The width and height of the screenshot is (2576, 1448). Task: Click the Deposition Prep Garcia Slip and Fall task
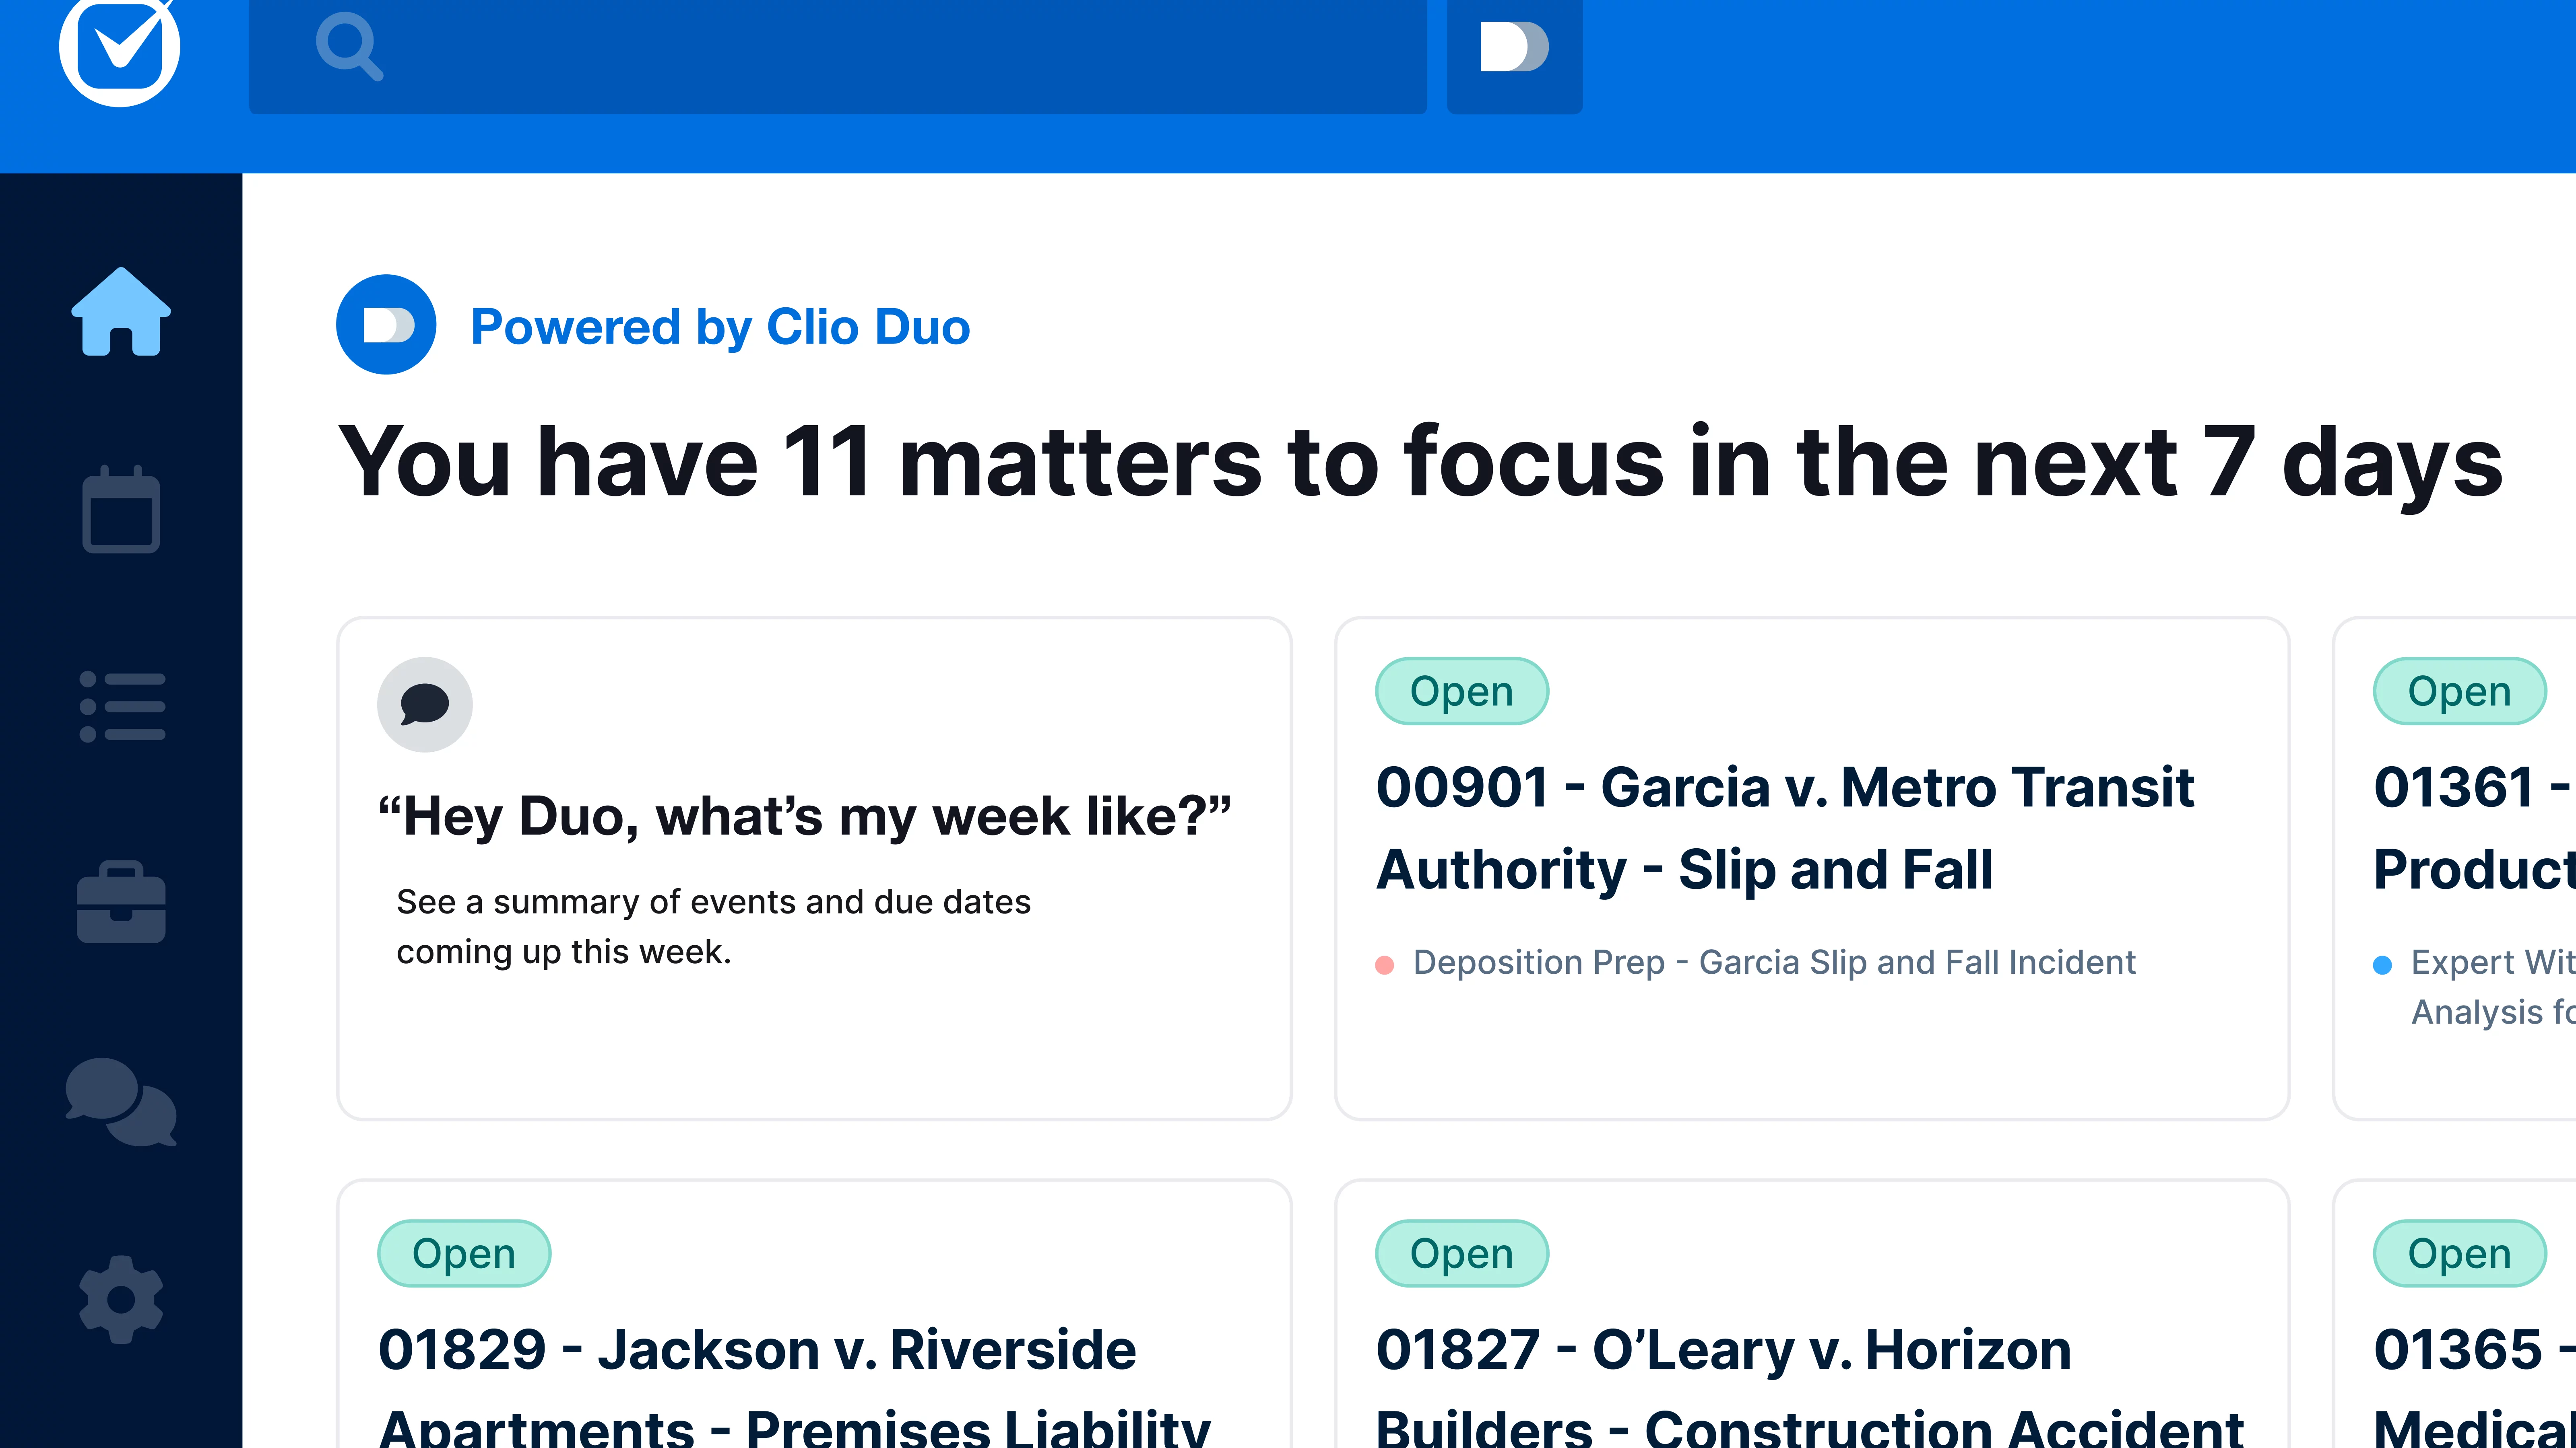coord(1773,963)
